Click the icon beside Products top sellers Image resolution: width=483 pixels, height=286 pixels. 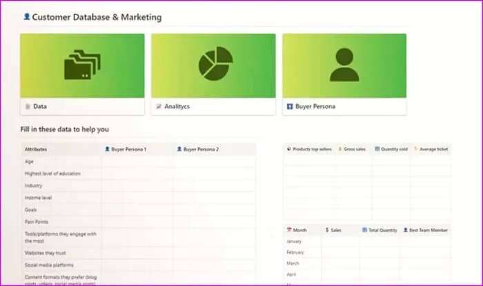[289, 149]
